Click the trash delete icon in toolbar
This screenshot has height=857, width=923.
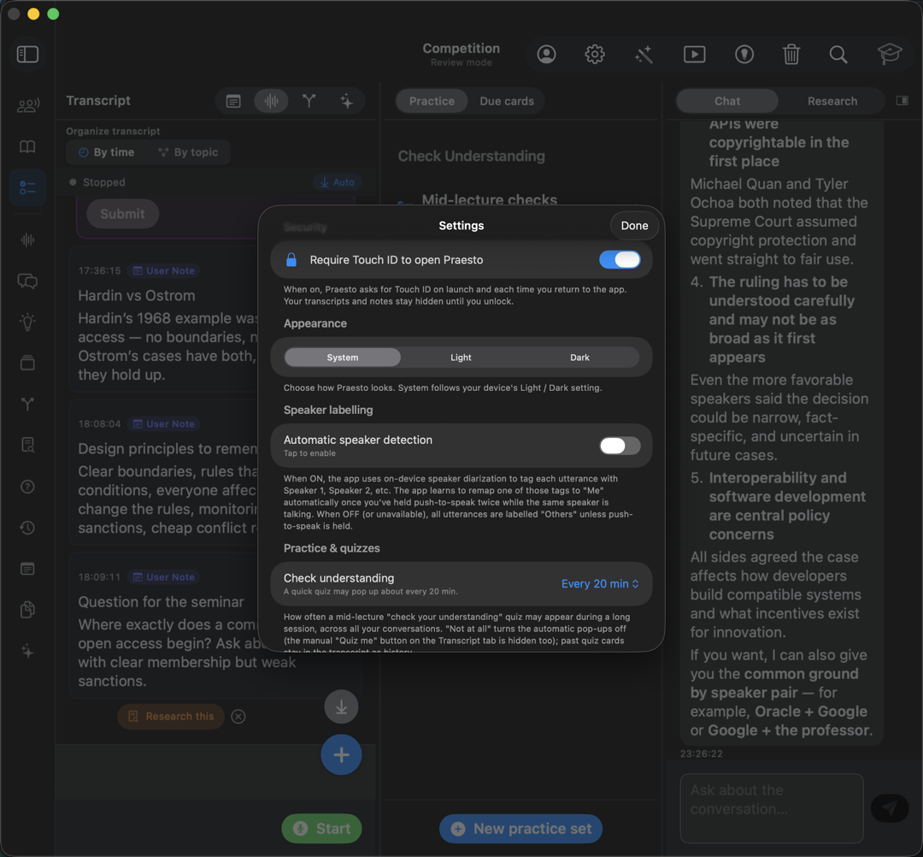[791, 54]
